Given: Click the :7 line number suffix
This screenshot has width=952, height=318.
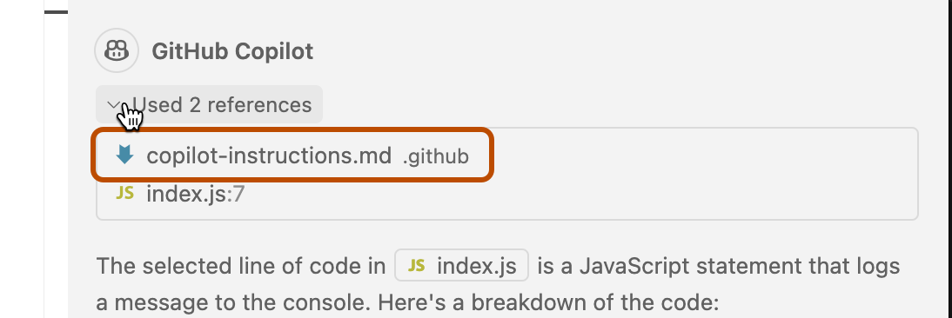Looking at the screenshot, I should [236, 194].
